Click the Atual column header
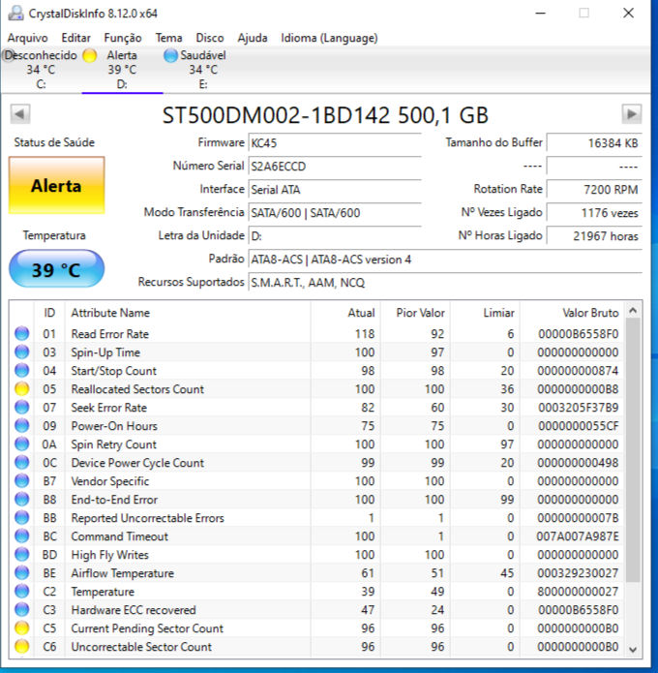The width and height of the screenshot is (658, 673). coord(345,313)
